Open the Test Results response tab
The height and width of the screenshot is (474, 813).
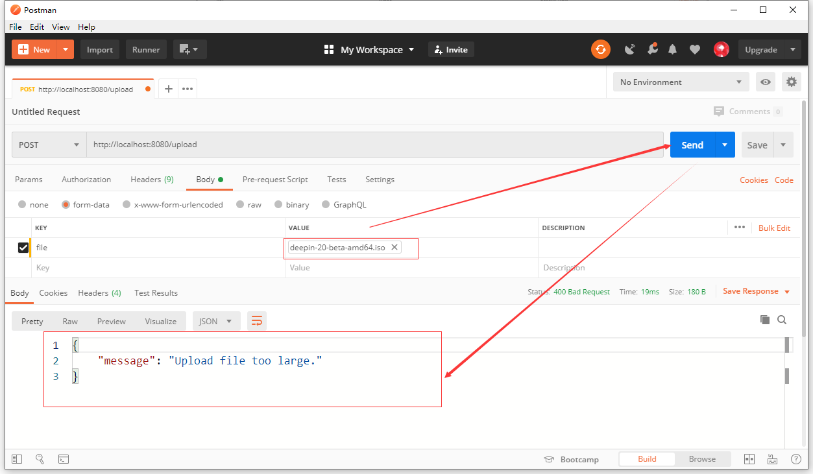pos(156,292)
